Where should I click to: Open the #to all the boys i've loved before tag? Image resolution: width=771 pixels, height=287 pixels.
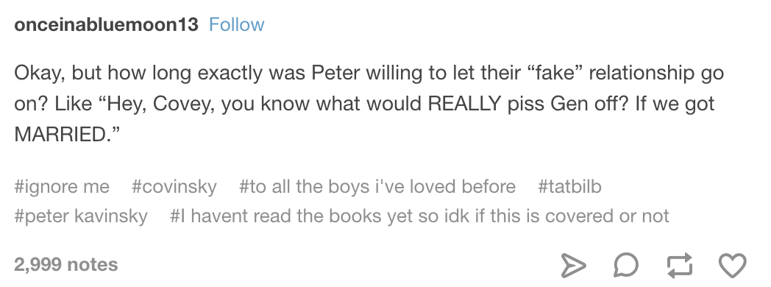click(377, 186)
